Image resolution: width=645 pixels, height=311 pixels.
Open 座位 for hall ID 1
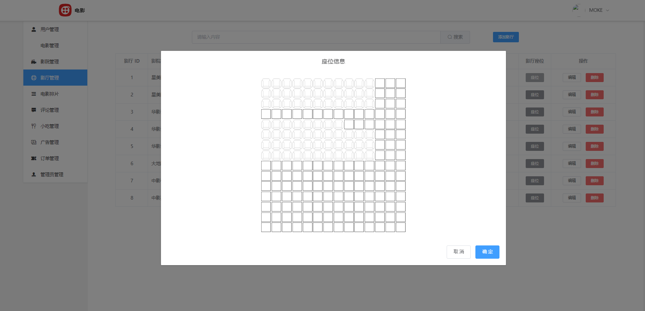click(535, 77)
